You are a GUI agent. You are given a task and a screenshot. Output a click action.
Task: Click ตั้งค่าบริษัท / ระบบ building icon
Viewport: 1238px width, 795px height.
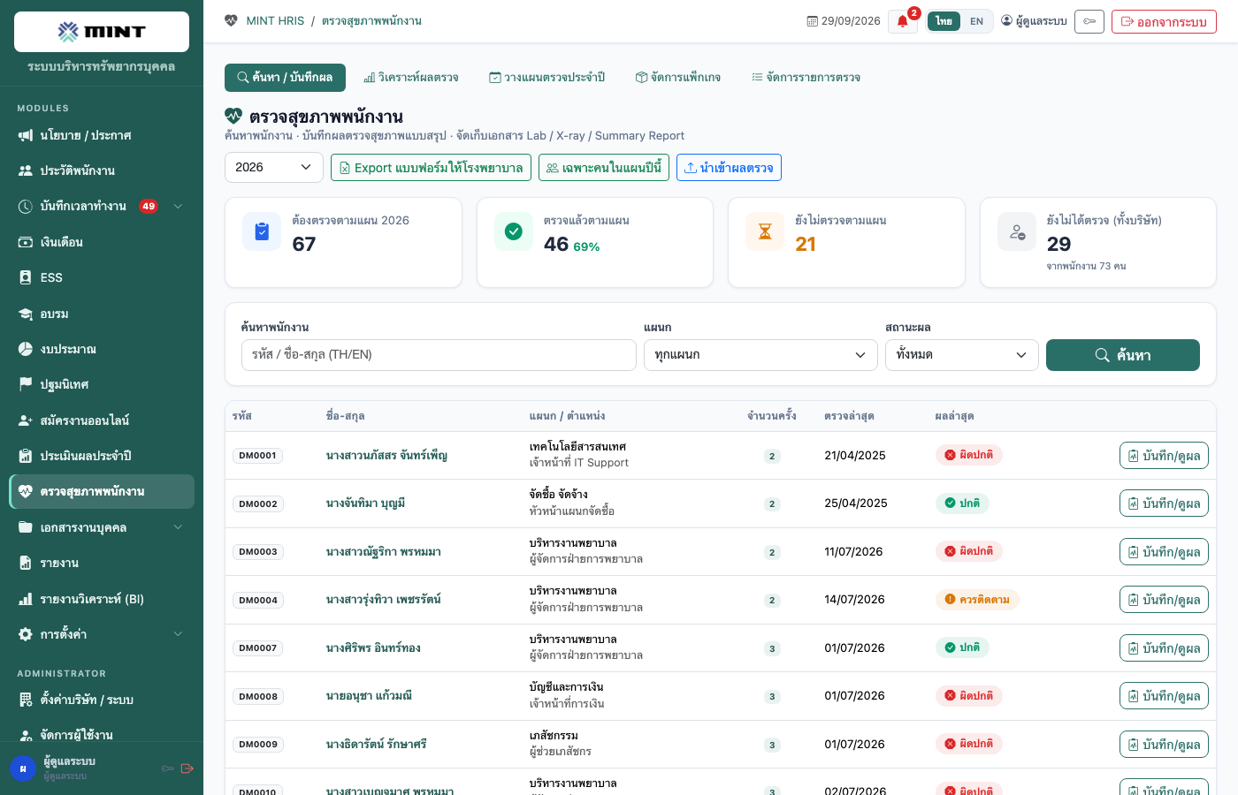pyautogui.click(x=26, y=700)
